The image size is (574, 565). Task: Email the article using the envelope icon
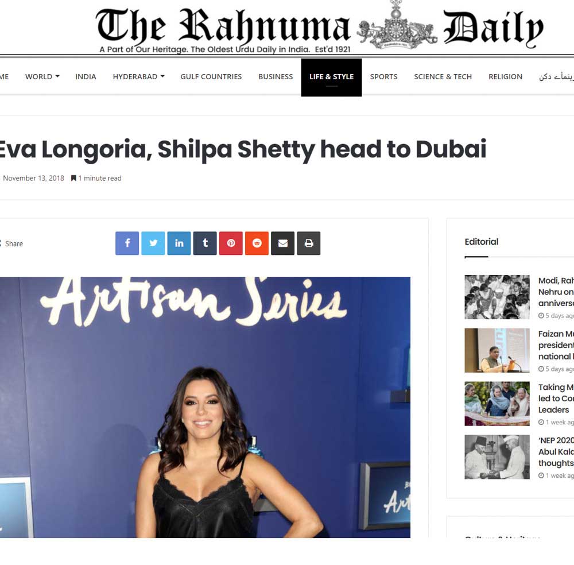click(x=282, y=243)
